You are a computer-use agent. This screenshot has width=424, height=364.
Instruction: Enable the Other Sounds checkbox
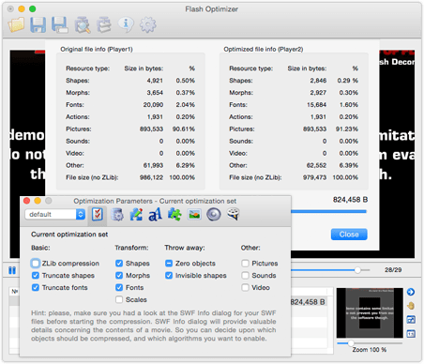pyautogui.click(x=245, y=276)
